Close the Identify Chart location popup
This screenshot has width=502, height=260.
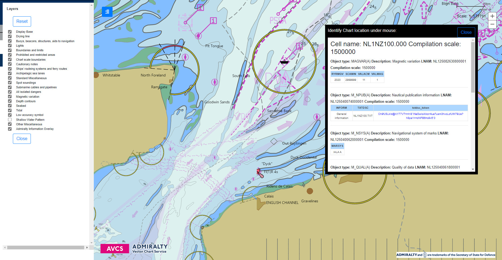click(466, 32)
